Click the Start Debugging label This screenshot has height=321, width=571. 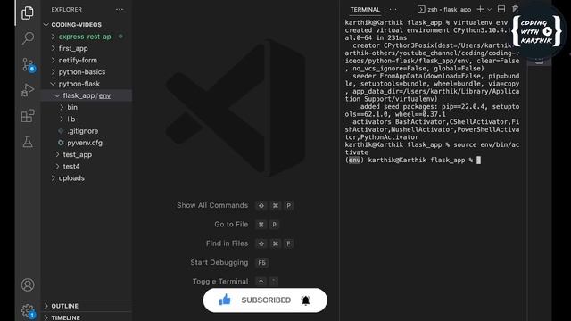[219, 262]
